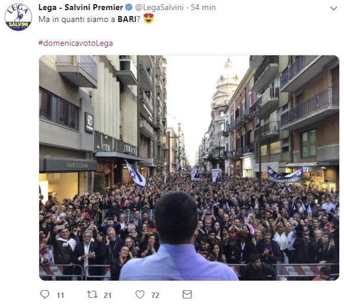Like the tweet with heart icon
The image size is (344, 305).
coord(140,294)
